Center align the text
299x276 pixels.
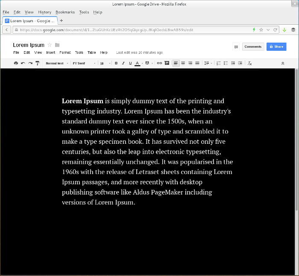[x=183, y=63]
